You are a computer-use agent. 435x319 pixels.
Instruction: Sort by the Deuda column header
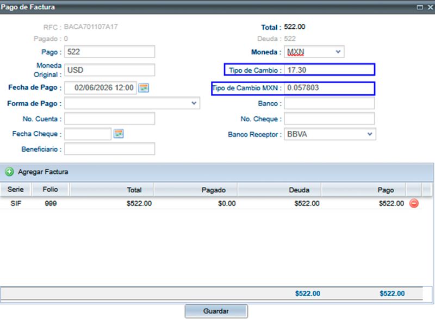(x=279, y=190)
